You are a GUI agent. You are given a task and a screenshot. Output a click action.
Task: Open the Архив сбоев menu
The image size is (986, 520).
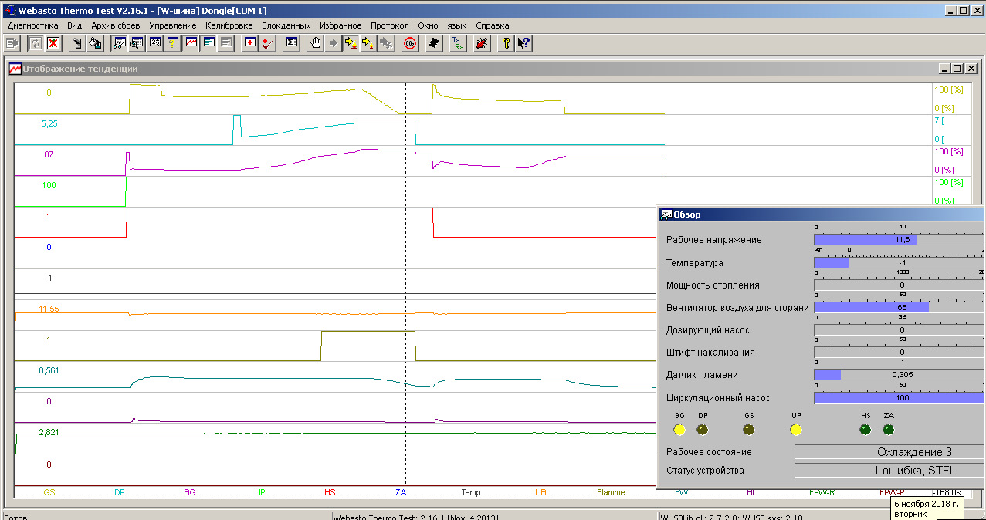(116, 25)
